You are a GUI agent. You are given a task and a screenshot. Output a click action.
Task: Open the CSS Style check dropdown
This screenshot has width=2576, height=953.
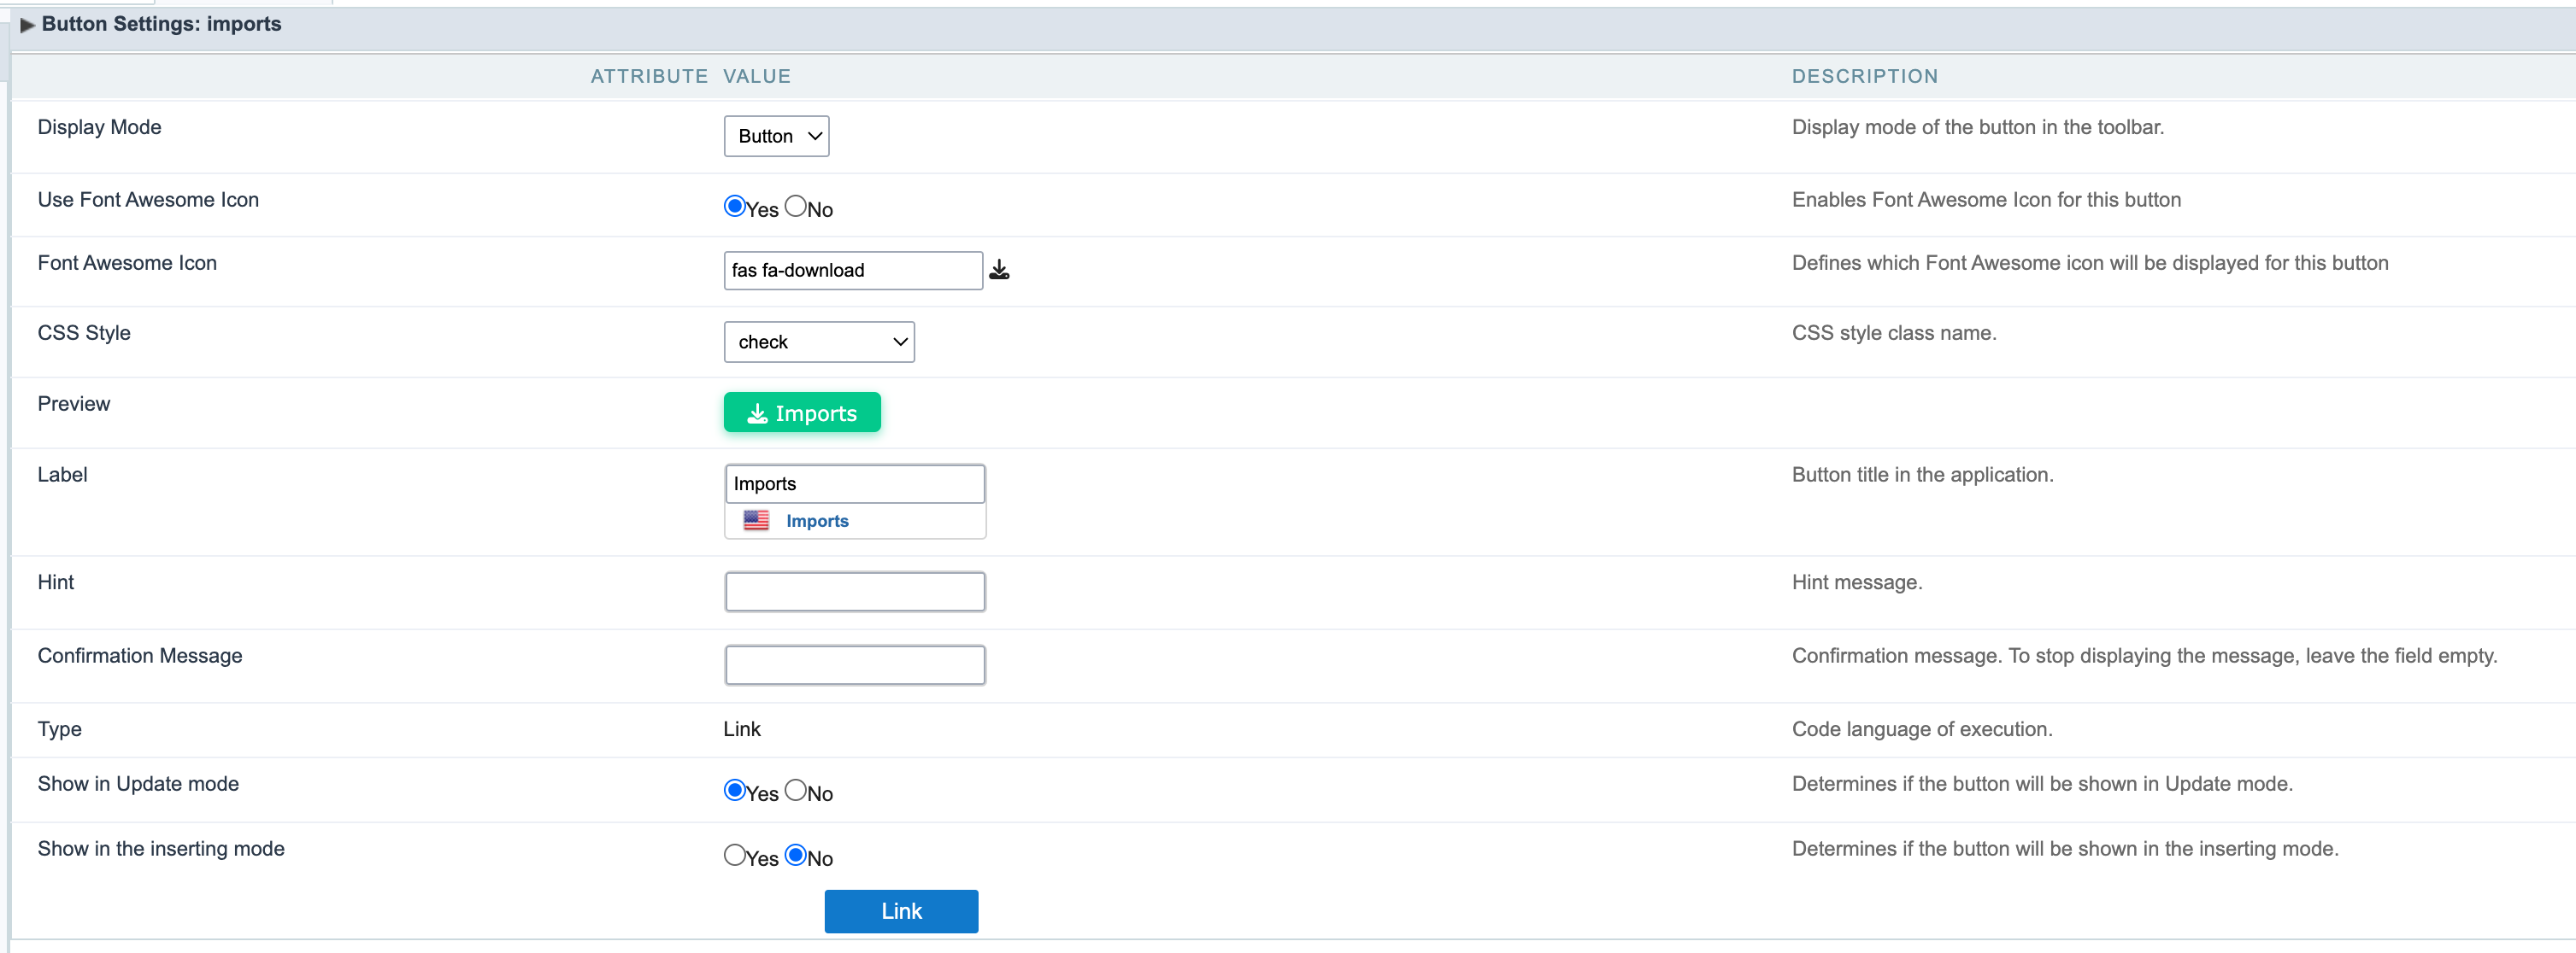[819, 342]
